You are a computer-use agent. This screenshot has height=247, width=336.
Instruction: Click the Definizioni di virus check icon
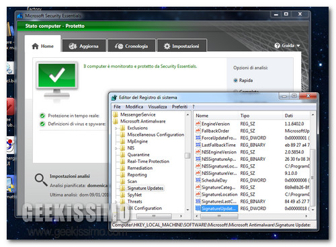[x=42, y=124]
